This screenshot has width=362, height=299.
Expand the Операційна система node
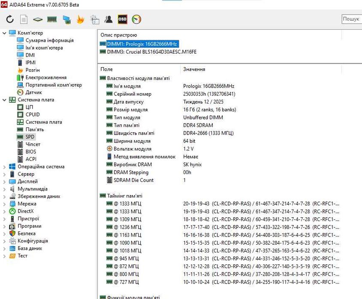(x=4, y=167)
